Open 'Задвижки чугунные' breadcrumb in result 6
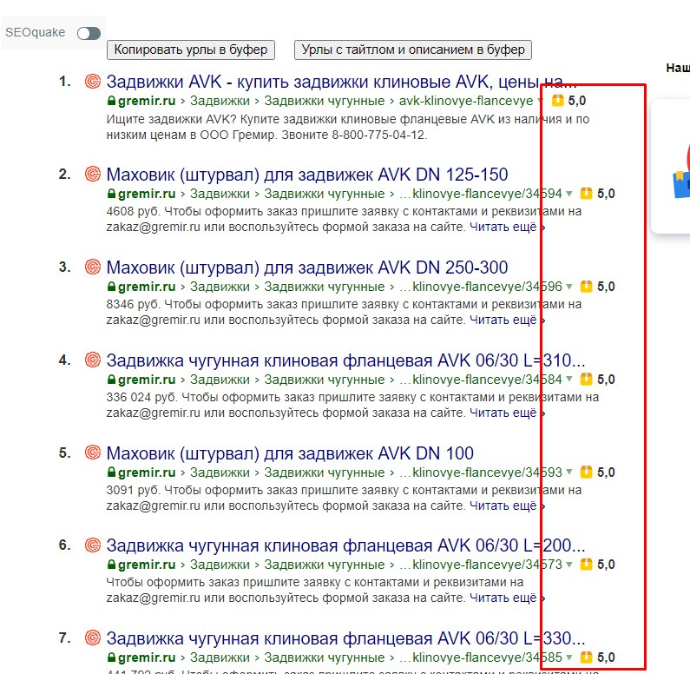This screenshot has width=690, height=674. pos(325,565)
